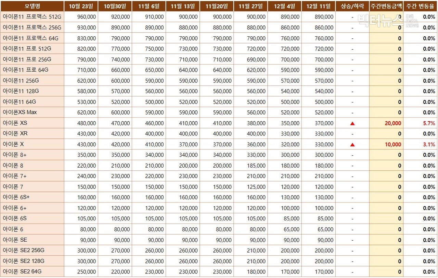Select the 아이폰 7 model name cell
This screenshot has height=278, width=438.
point(32,187)
